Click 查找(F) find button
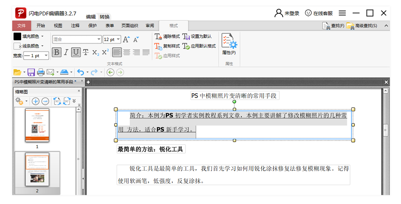Screen dimensions: 401x204 (333, 25)
